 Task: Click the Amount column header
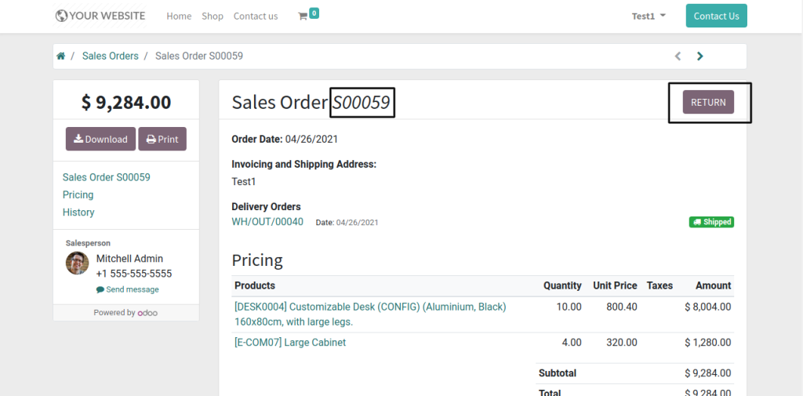pyautogui.click(x=714, y=285)
